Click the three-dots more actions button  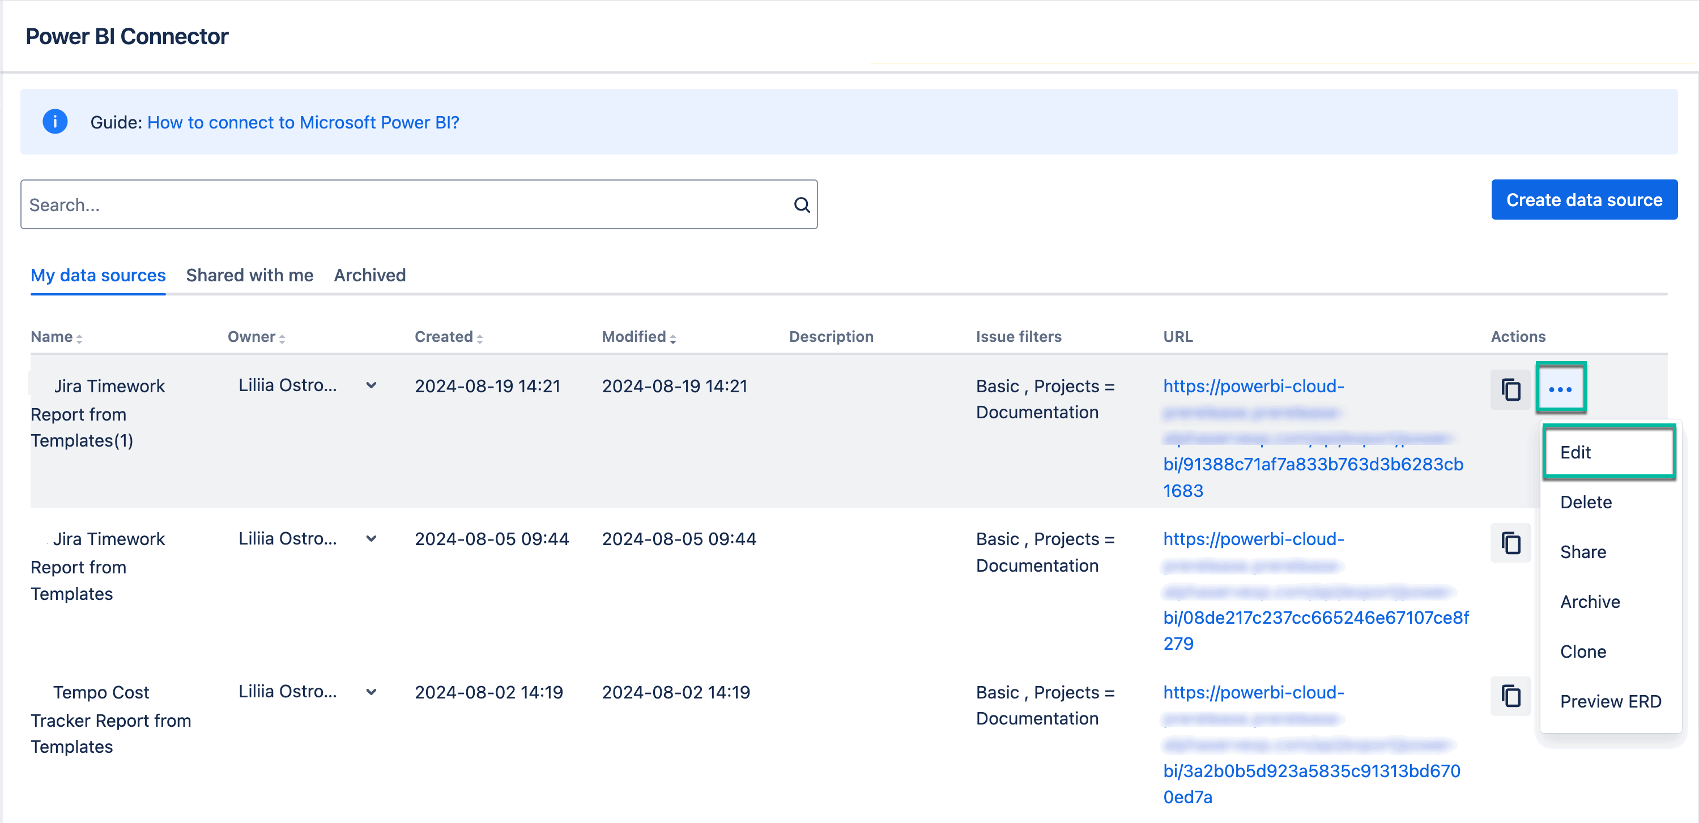pyautogui.click(x=1560, y=389)
